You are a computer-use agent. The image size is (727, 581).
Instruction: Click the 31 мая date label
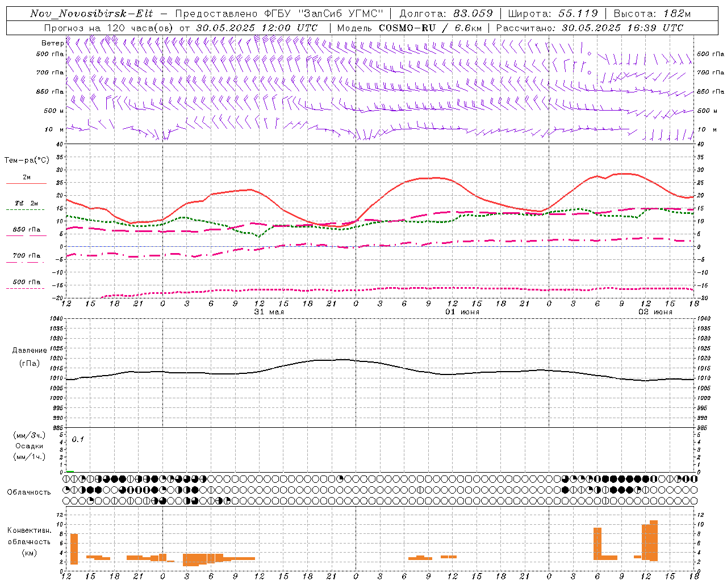269,312
